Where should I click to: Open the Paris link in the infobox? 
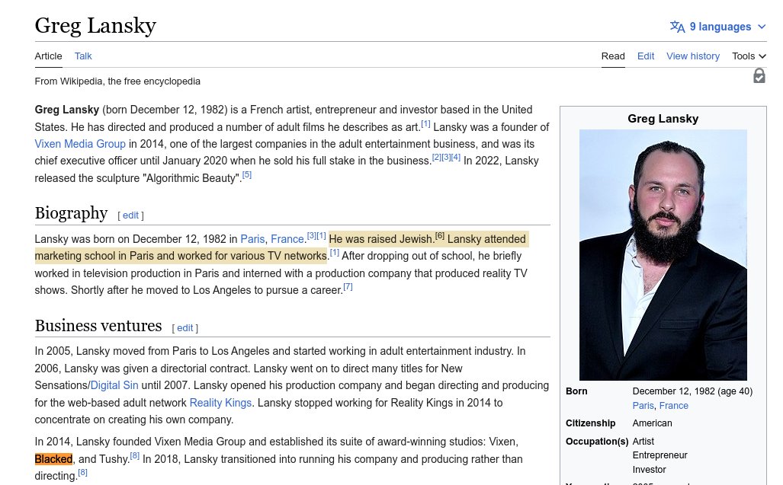click(643, 406)
